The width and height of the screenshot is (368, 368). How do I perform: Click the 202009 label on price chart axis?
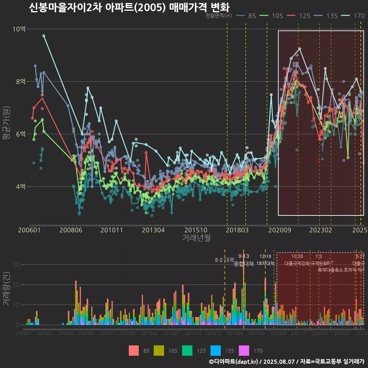(x=280, y=230)
